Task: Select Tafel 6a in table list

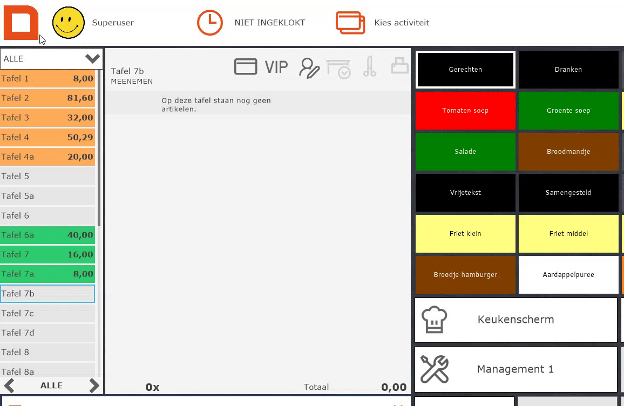Action: tap(48, 235)
